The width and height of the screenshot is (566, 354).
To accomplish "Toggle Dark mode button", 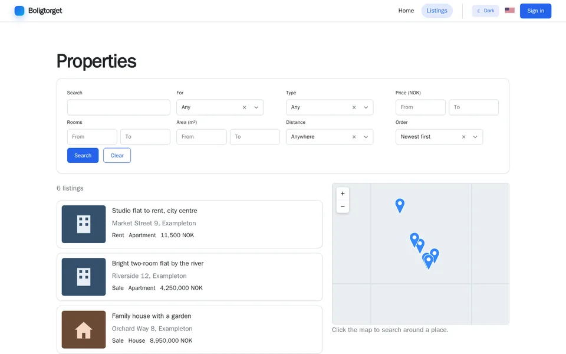I will tap(485, 11).
